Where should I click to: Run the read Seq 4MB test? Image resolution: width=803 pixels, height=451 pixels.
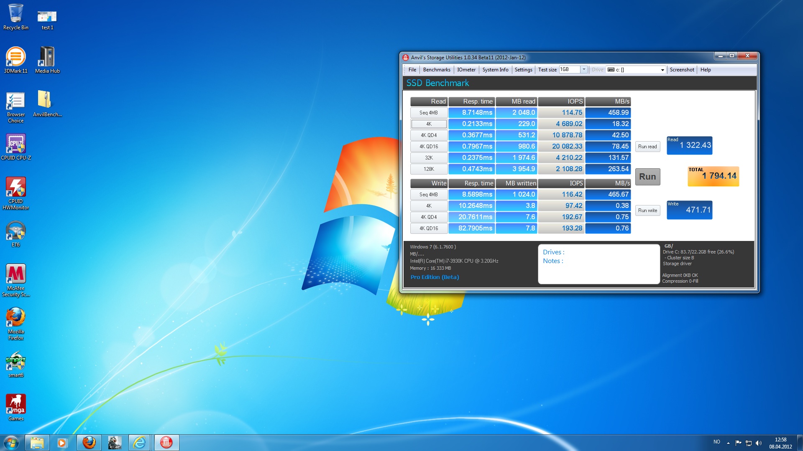tap(429, 113)
